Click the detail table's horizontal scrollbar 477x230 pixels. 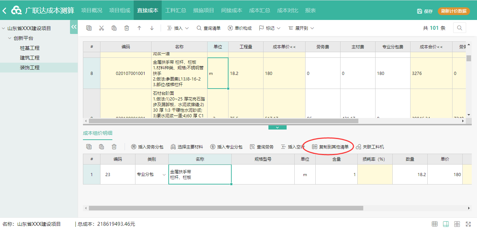226,208
